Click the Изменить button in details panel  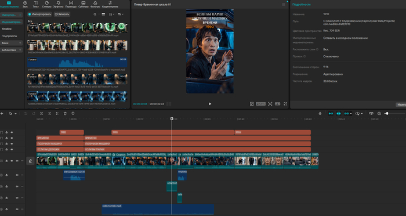click(401, 105)
